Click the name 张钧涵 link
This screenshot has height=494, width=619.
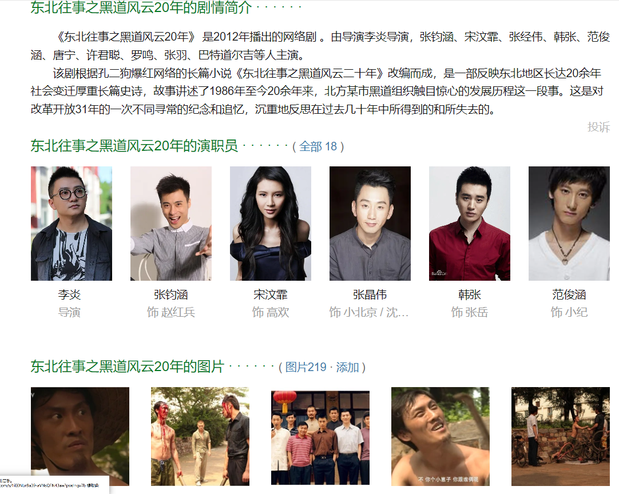click(171, 295)
